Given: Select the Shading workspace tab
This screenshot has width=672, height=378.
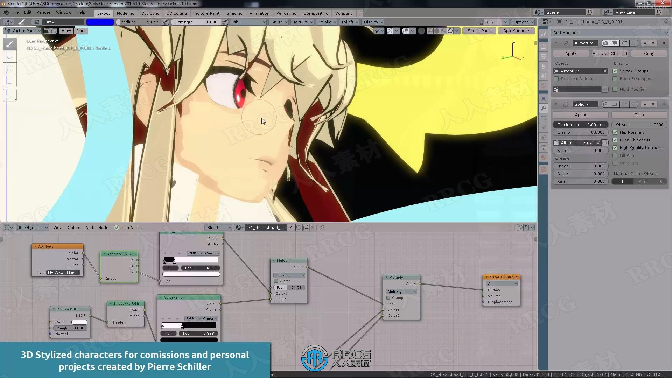Looking at the screenshot, I should pyautogui.click(x=233, y=13).
